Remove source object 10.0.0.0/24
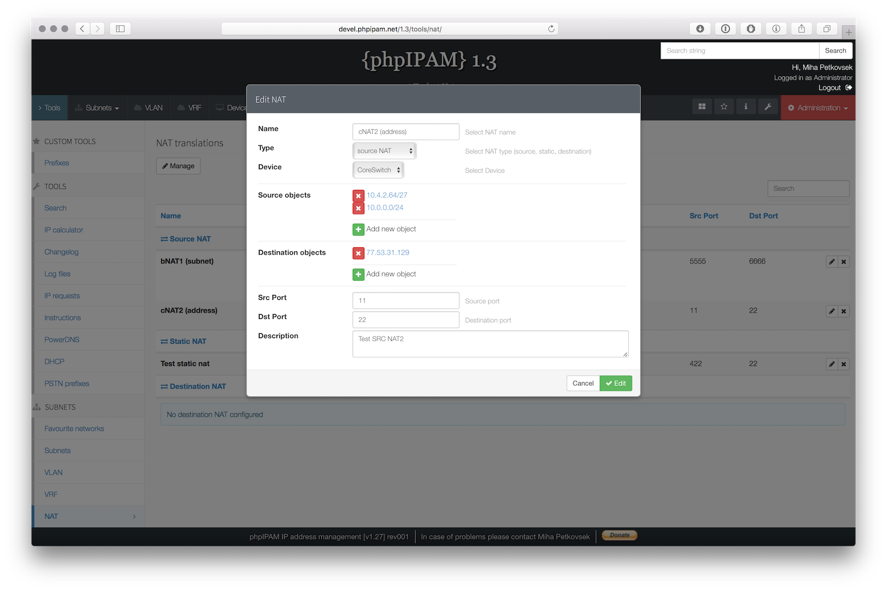The height and width of the screenshot is (591, 887). point(358,208)
